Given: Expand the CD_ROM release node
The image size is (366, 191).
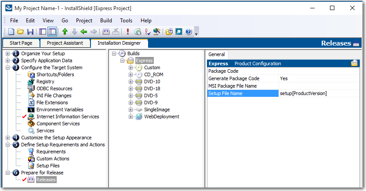Looking at the screenshot, I should click(131, 74).
